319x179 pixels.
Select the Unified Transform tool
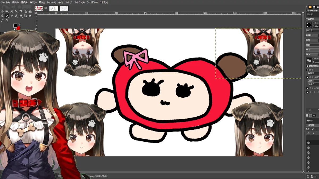[x=26, y=11]
